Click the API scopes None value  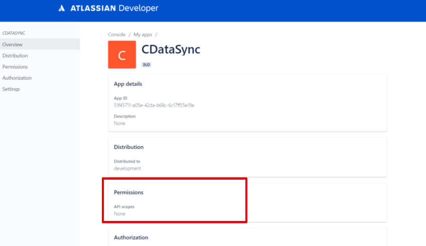[x=119, y=214]
